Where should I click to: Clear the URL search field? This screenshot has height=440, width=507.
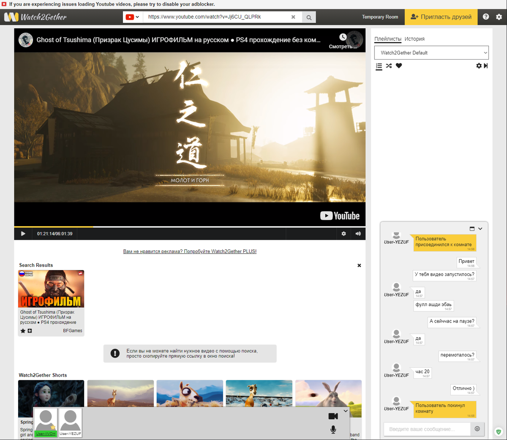point(293,17)
